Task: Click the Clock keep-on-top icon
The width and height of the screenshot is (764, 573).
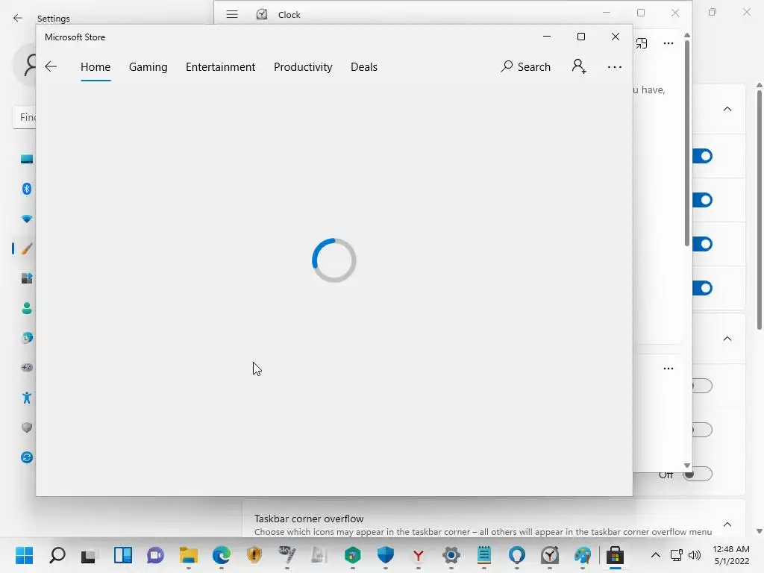Action: [x=642, y=43]
